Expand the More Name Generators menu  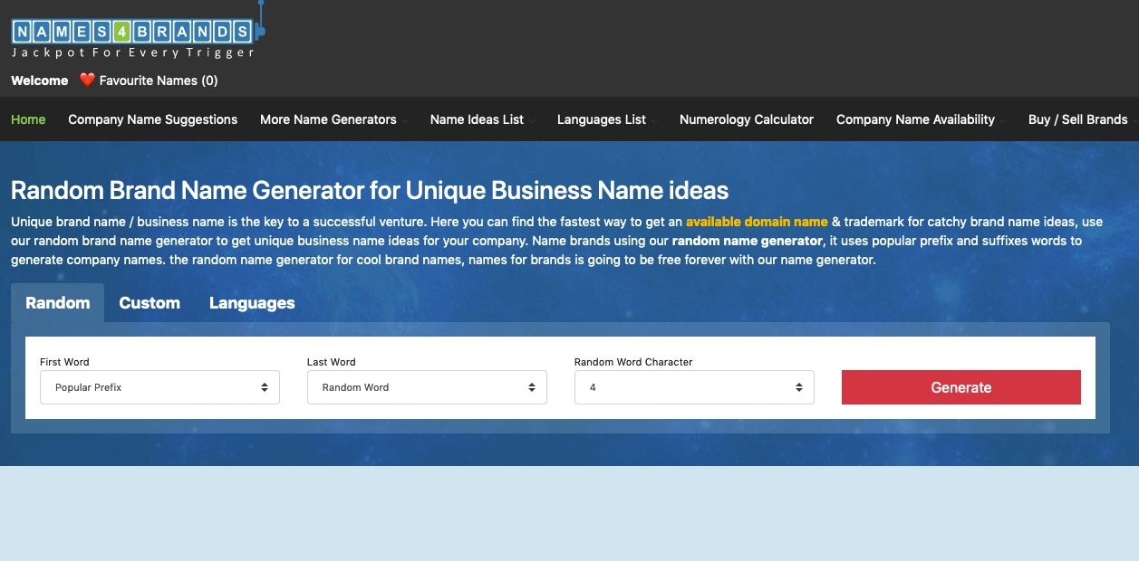[328, 119]
